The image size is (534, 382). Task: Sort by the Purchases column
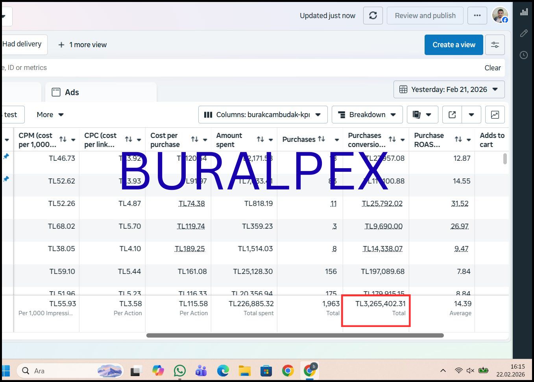click(322, 139)
